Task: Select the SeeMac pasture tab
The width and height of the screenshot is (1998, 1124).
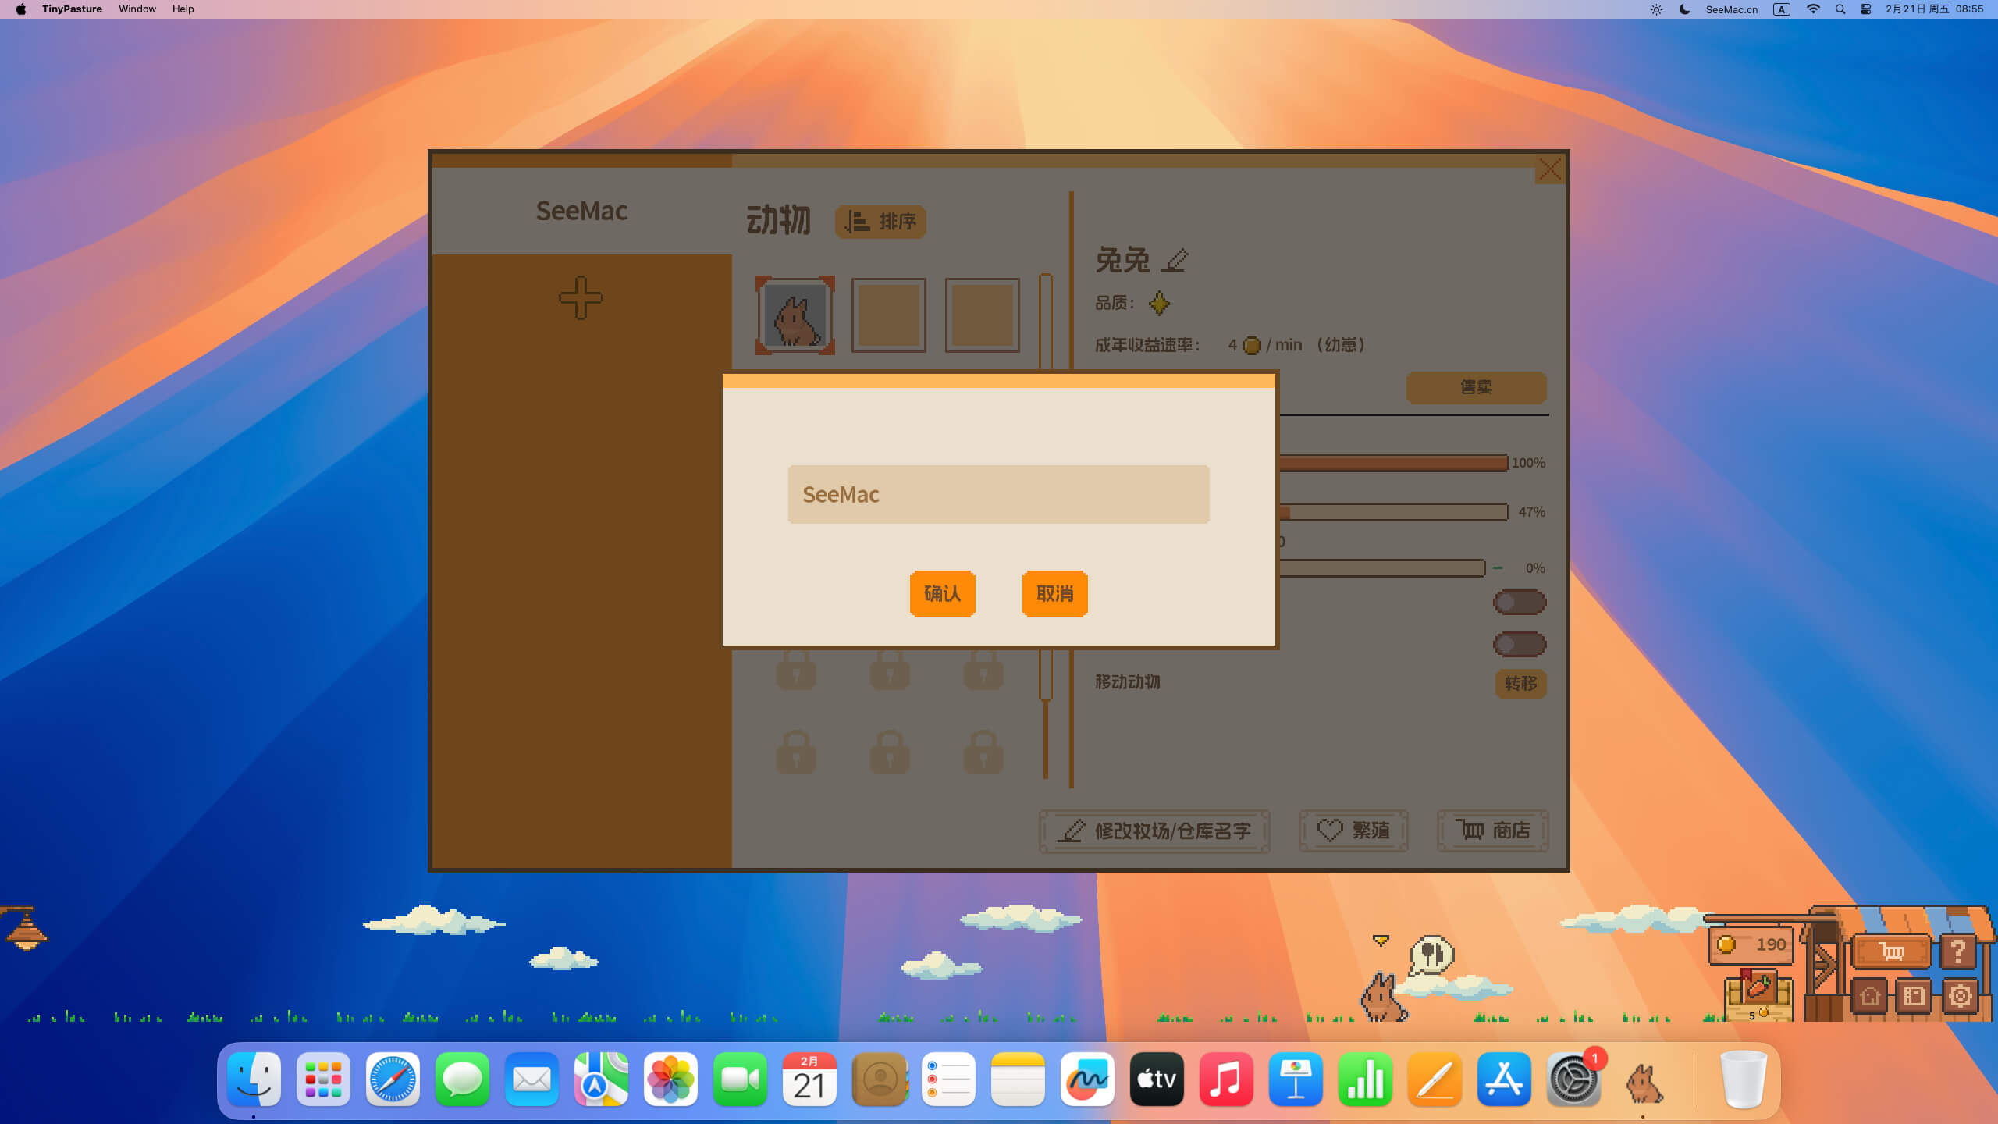Action: pos(581,211)
